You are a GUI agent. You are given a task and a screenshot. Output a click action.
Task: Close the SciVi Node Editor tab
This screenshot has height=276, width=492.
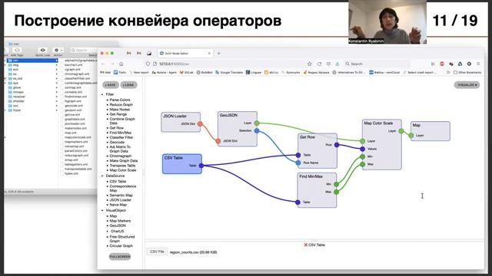[209, 54]
